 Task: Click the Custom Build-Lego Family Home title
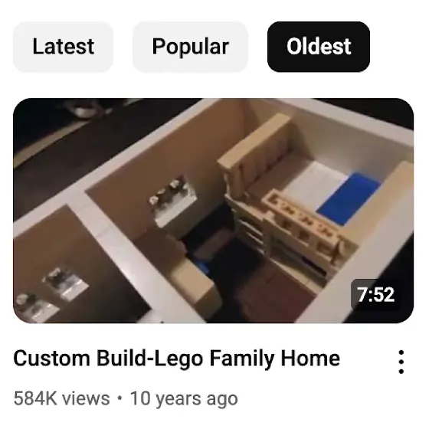[x=177, y=359]
